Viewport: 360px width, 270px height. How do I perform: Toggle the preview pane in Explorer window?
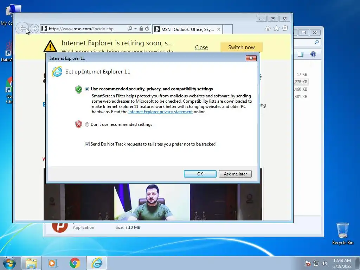click(x=300, y=54)
